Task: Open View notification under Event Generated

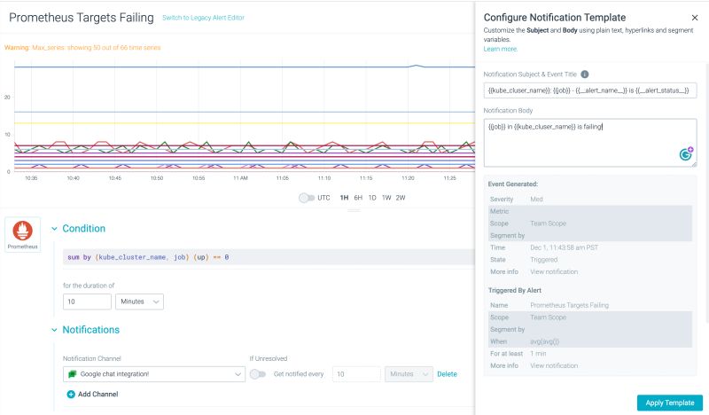Action: tap(554, 271)
